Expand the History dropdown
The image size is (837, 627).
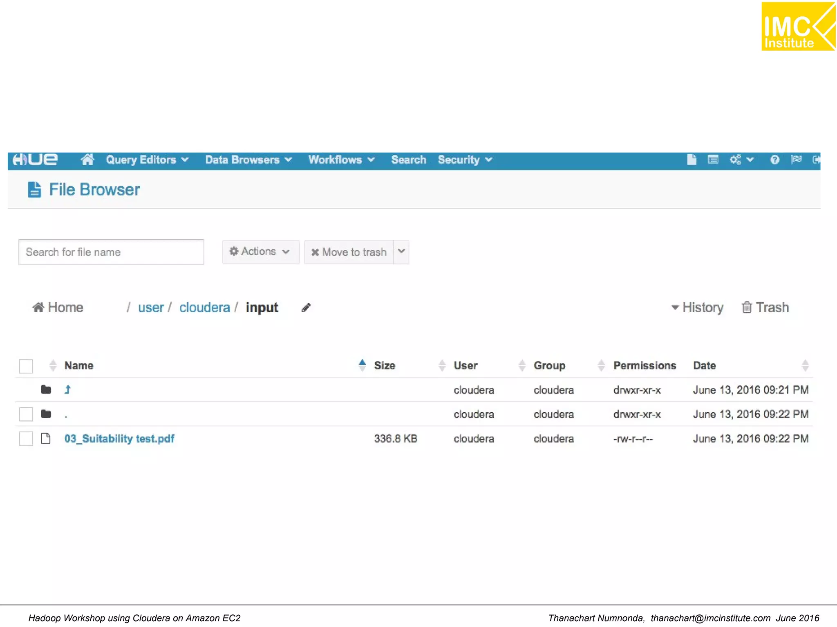coord(697,307)
